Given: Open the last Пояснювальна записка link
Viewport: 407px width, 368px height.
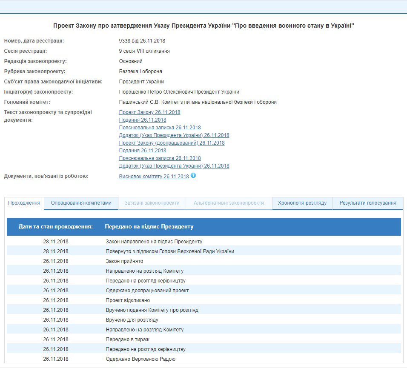Looking at the screenshot, I should [160, 158].
